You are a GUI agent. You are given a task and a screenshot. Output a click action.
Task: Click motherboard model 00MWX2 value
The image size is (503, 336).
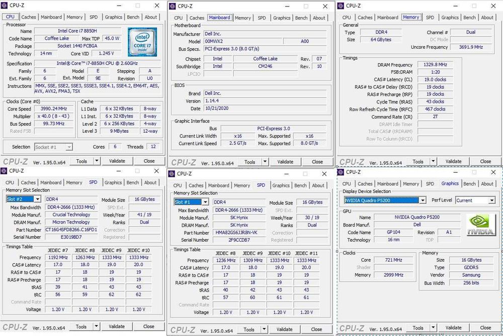243,41
